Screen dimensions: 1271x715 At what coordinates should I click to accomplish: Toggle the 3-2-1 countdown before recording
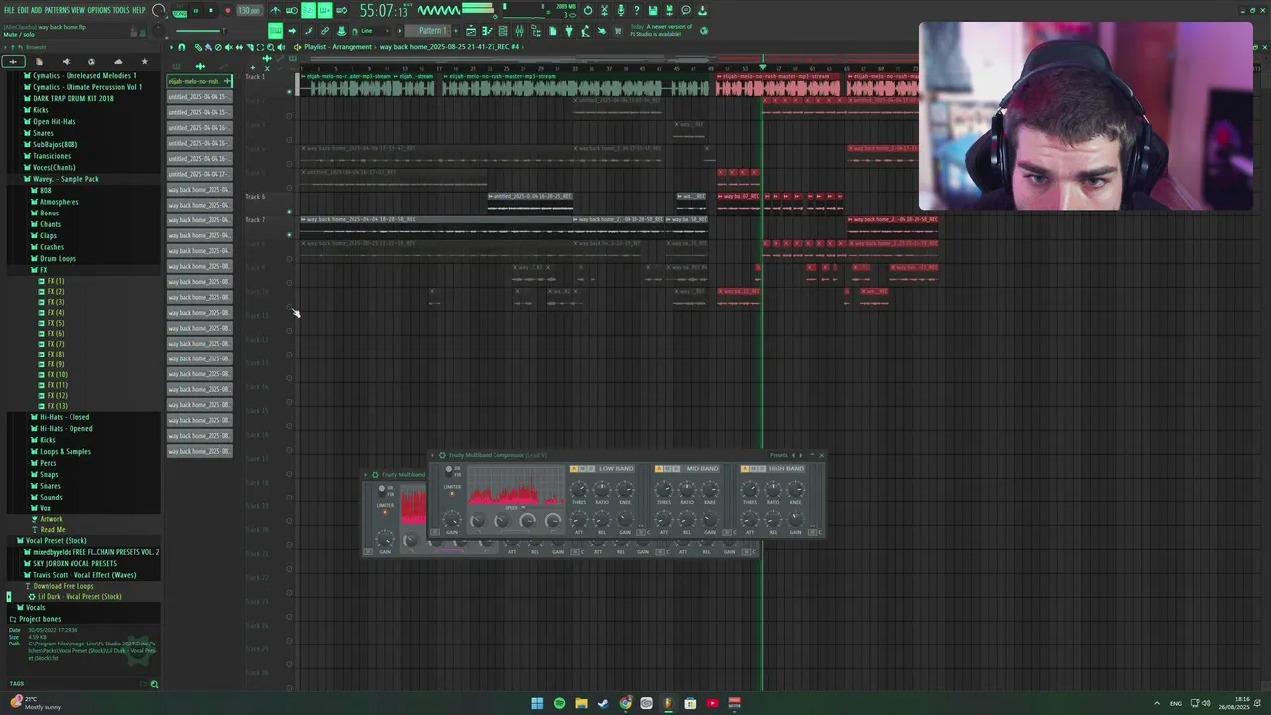[309, 11]
